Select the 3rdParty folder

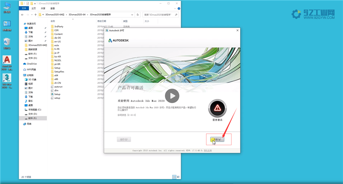point(57,26)
